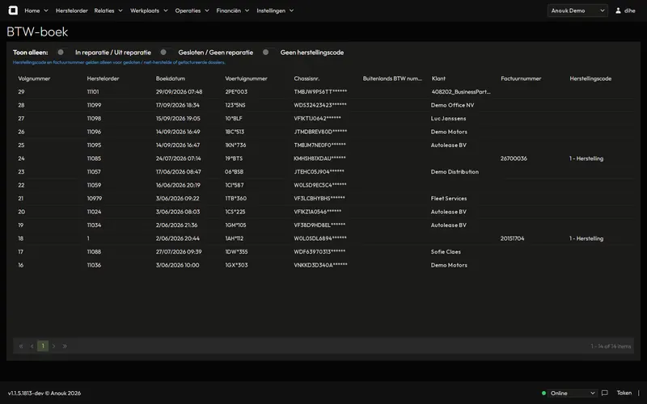Image resolution: width=647 pixels, height=404 pixels.
Task: Sort by Chassisnr. column header
Action: pos(307,78)
